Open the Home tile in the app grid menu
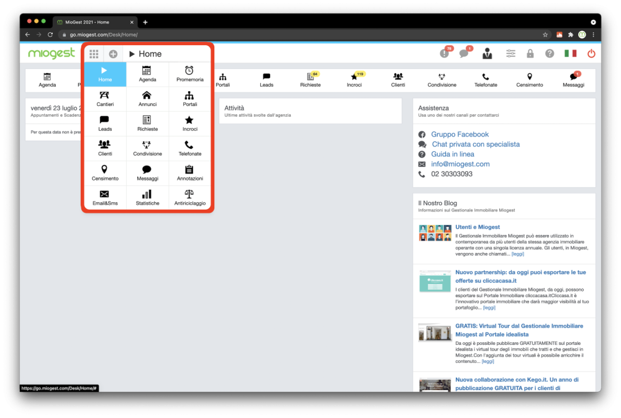The image size is (621, 418). pyautogui.click(x=105, y=74)
